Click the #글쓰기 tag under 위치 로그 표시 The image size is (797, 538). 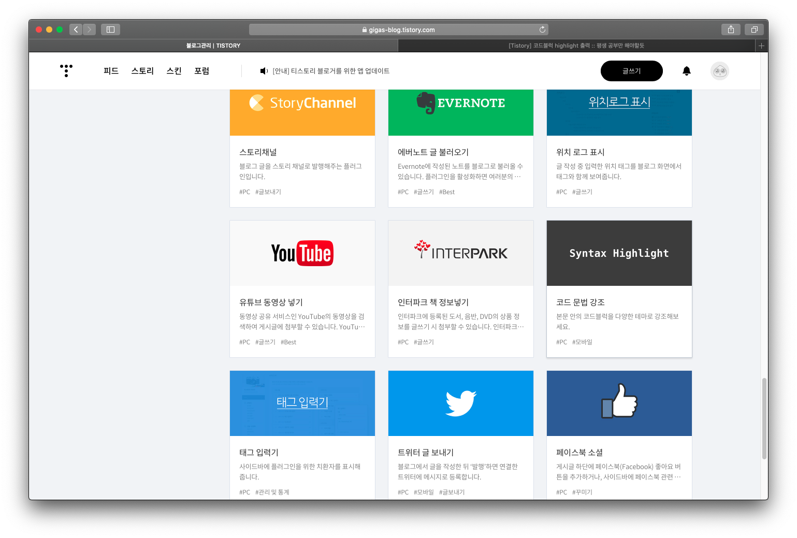[582, 192]
